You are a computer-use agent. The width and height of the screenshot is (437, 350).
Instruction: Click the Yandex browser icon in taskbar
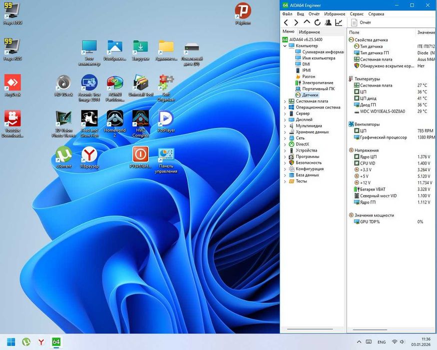pyautogui.click(x=41, y=341)
